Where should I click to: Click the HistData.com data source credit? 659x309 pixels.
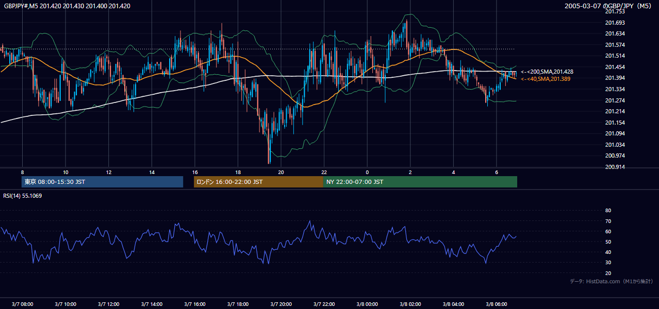[612, 281]
